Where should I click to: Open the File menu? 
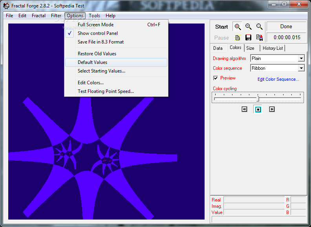pyautogui.click(x=9, y=16)
